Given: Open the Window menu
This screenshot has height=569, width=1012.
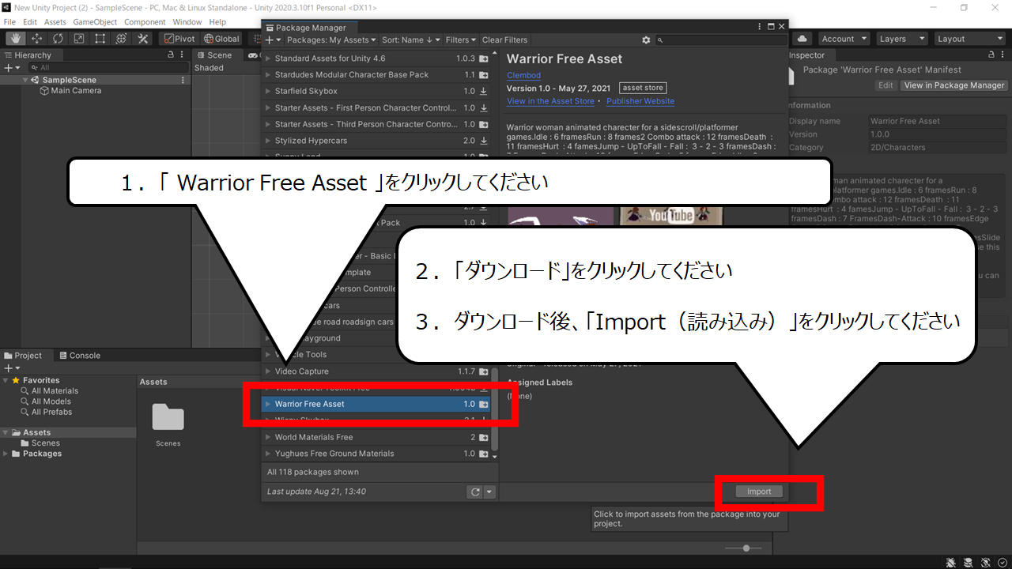Looking at the screenshot, I should coord(187,22).
